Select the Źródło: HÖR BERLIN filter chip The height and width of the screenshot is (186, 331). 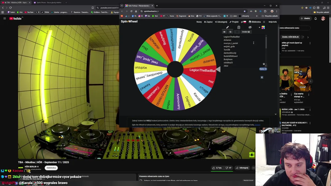[x=290, y=37]
